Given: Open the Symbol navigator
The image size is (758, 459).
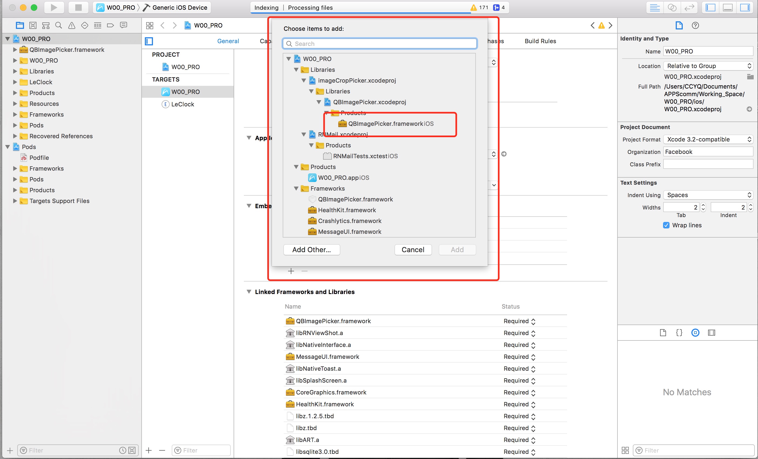Looking at the screenshot, I should (x=46, y=25).
